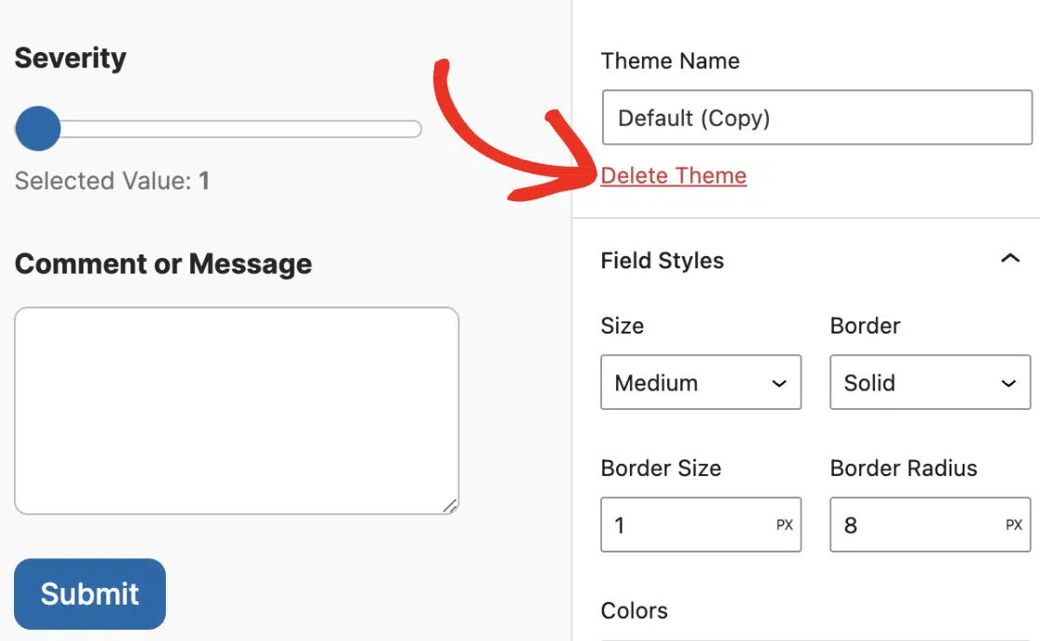Click the Theme Name label
The image size is (1040, 641).
(x=670, y=61)
